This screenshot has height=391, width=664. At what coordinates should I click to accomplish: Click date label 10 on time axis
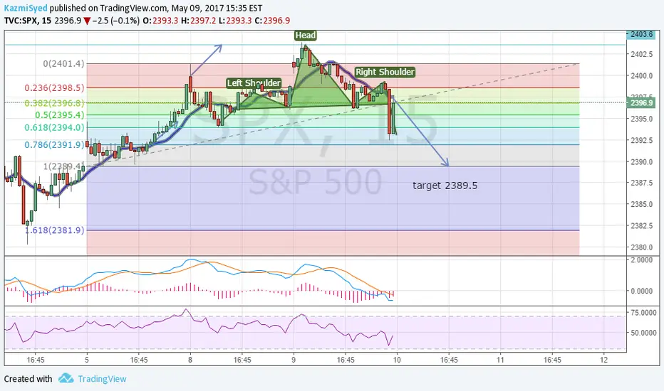(397, 360)
